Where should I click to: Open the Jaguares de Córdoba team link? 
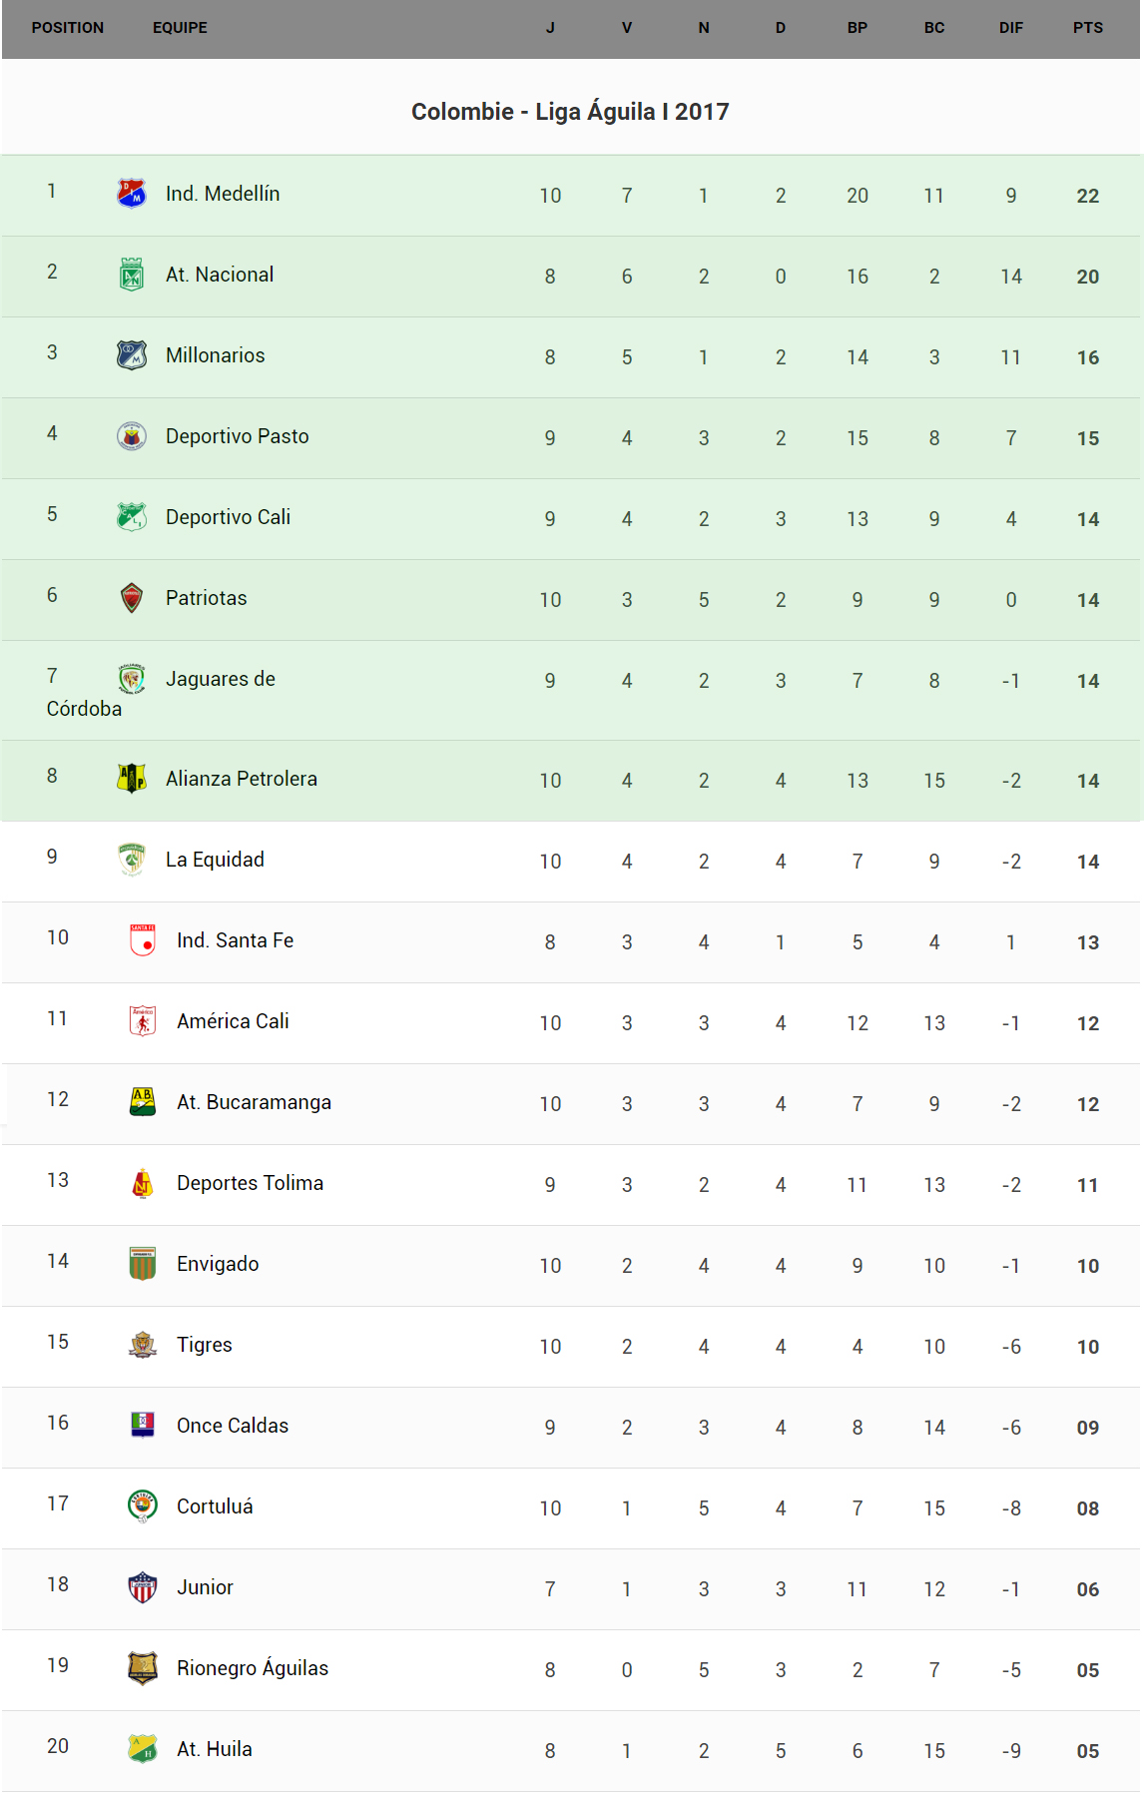pyautogui.click(x=220, y=680)
